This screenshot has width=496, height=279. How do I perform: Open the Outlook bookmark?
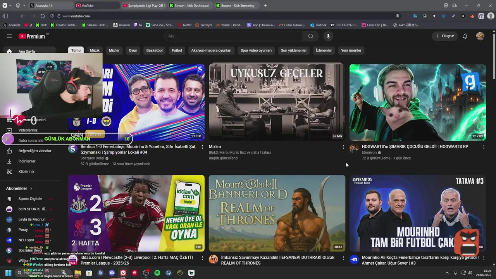coord(318,25)
